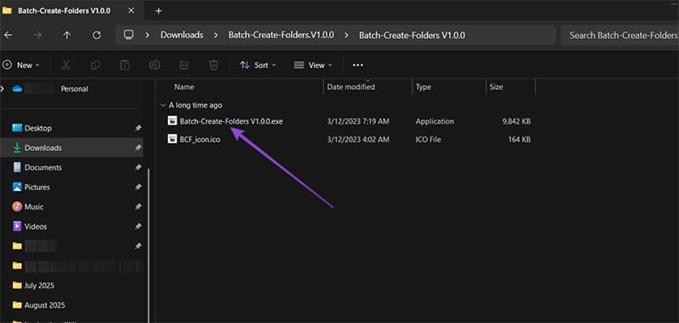Click the 9,842 KB size cell
This screenshot has height=323, width=679.
click(x=516, y=121)
